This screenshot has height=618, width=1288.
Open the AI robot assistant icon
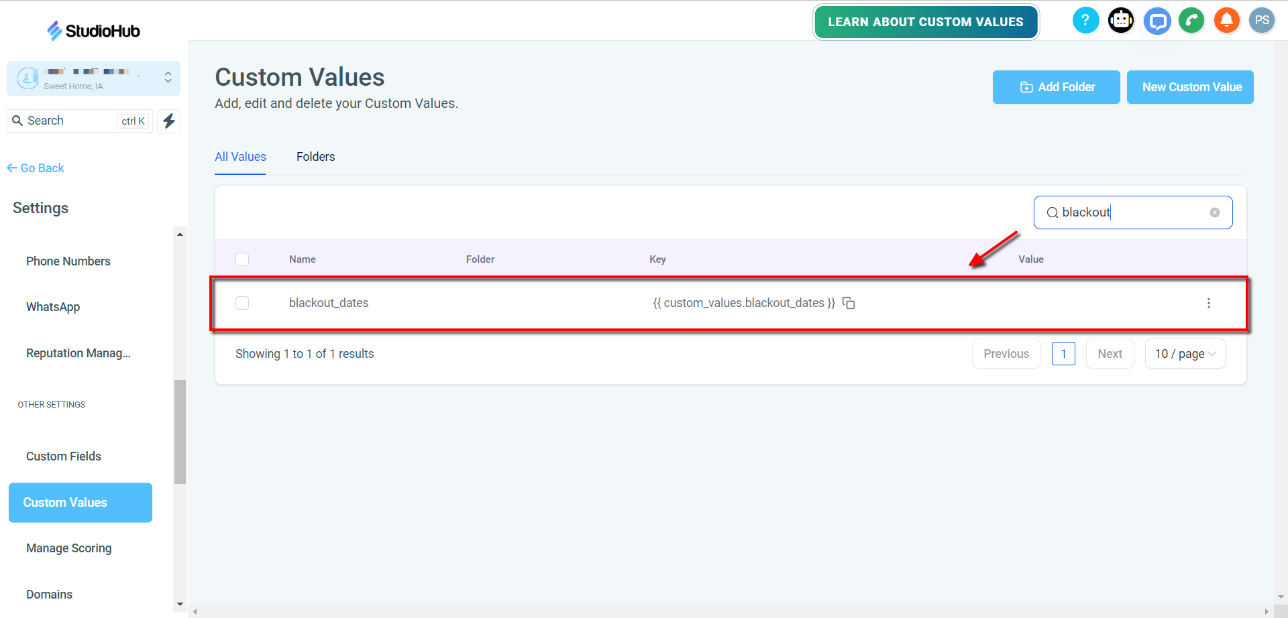click(x=1121, y=20)
